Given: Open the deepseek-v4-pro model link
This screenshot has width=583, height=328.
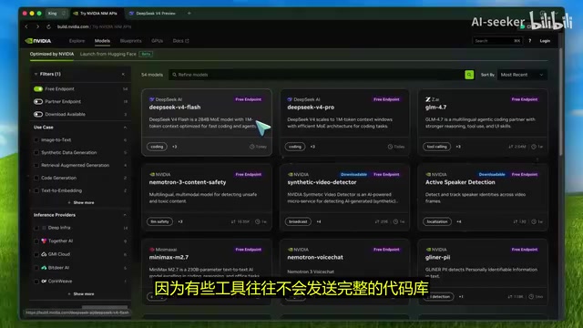Looking at the screenshot, I should pyautogui.click(x=311, y=108).
